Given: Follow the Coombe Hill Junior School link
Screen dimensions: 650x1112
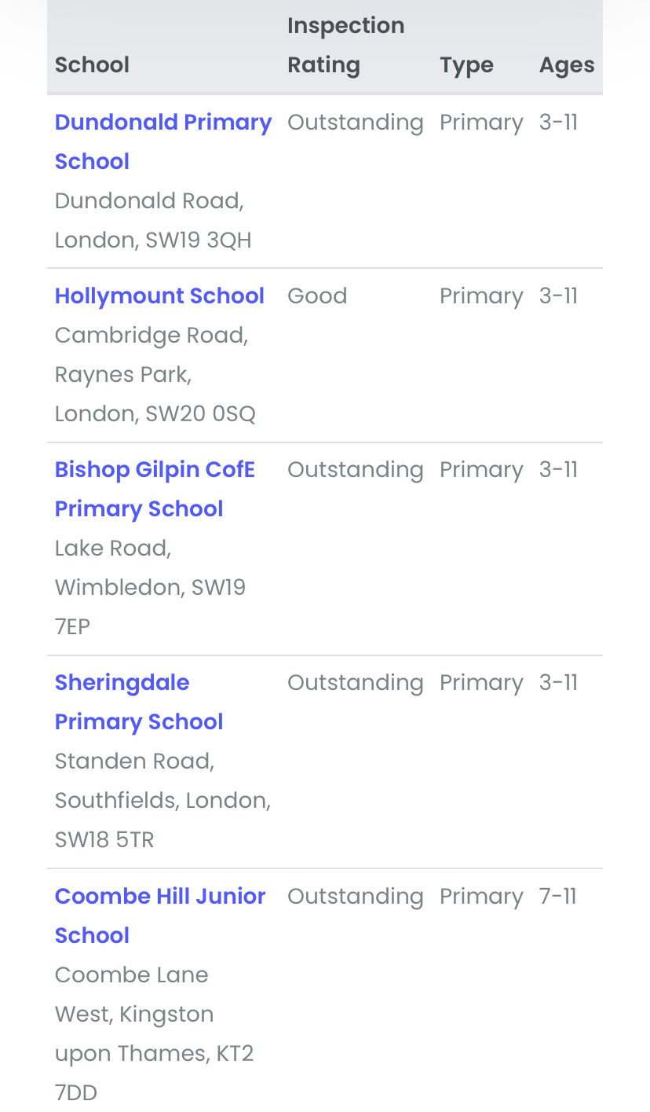Looking at the screenshot, I should tap(160, 916).
